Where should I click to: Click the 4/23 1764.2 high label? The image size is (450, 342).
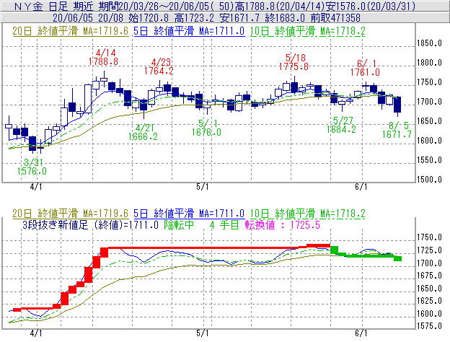[159, 66]
